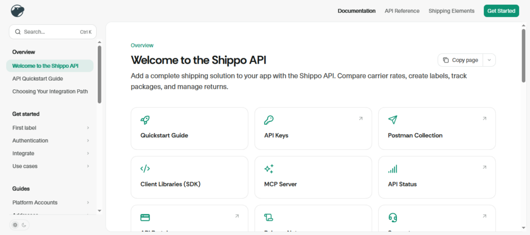The width and height of the screenshot is (530, 235).
Task: Click the Shippo hippo logo
Action: coord(18,11)
